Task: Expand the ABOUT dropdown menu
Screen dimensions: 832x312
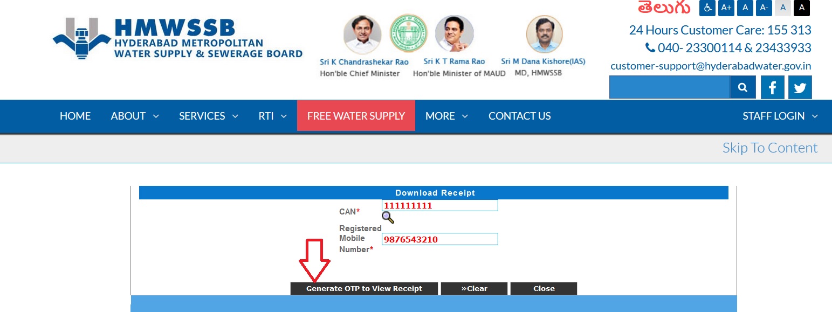Action: coord(135,116)
